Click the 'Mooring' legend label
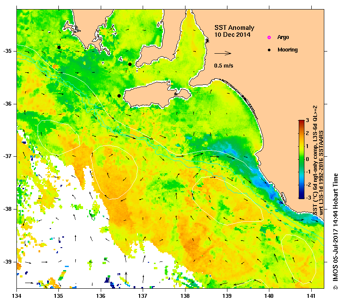The width and height of the screenshot is (342, 303). pos(288,50)
